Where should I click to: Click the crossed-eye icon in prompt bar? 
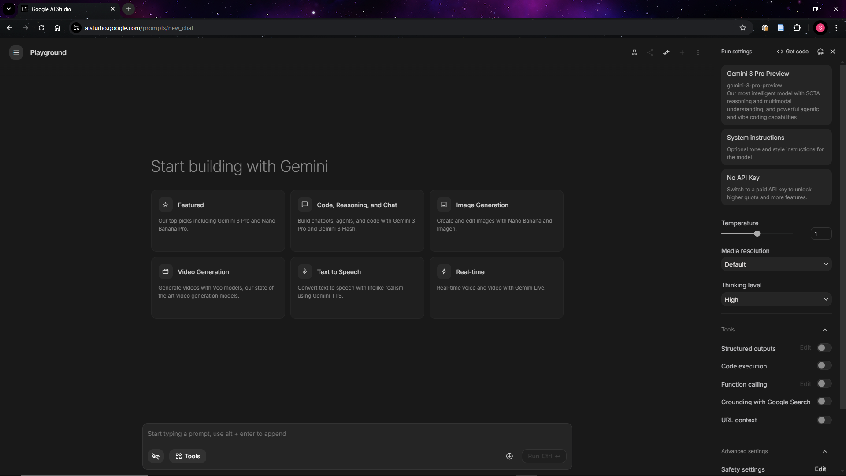pyautogui.click(x=156, y=456)
